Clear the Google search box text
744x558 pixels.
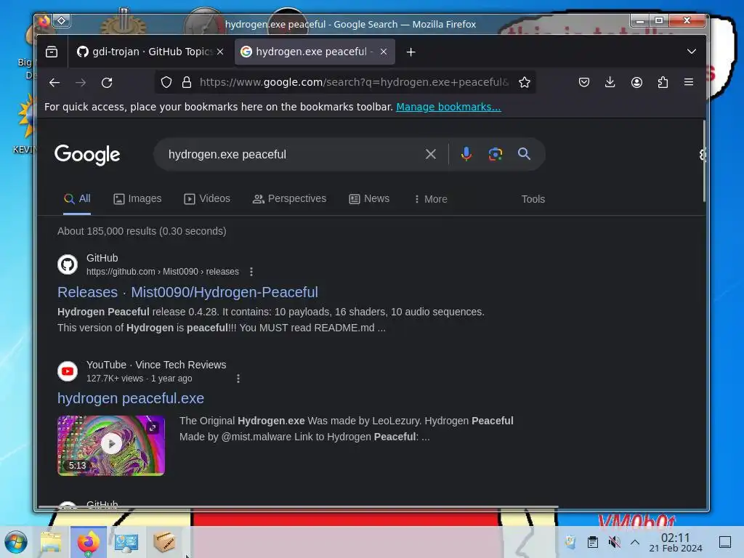coord(430,154)
